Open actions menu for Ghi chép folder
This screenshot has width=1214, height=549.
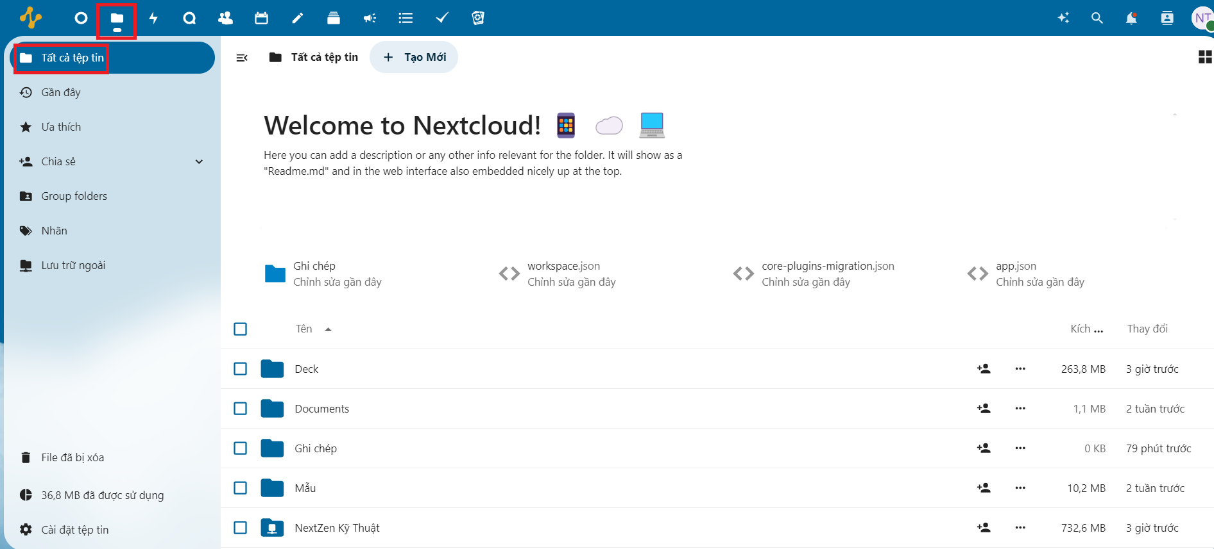pyautogui.click(x=1020, y=448)
